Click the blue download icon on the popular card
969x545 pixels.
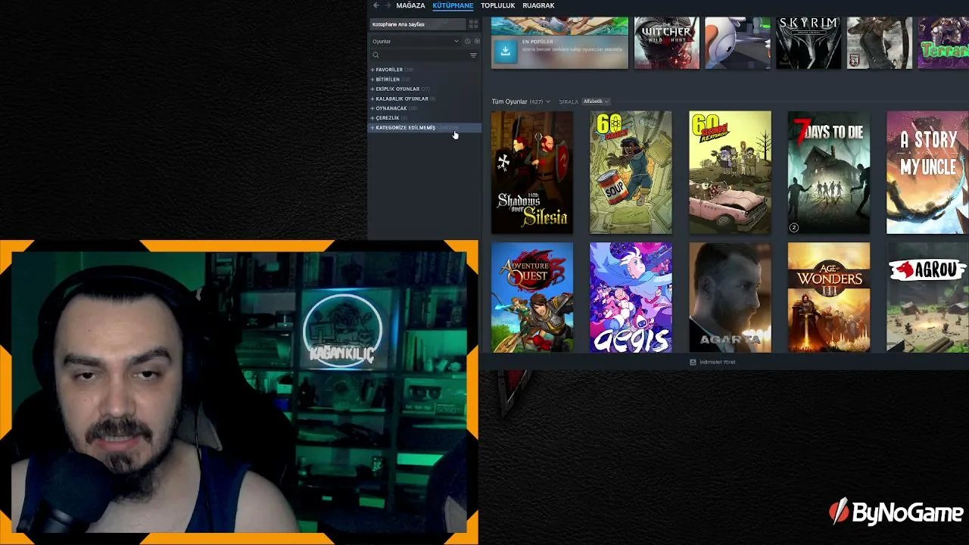click(x=505, y=51)
